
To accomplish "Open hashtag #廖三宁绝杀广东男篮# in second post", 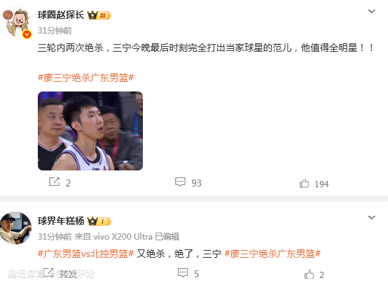I will click(272, 254).
